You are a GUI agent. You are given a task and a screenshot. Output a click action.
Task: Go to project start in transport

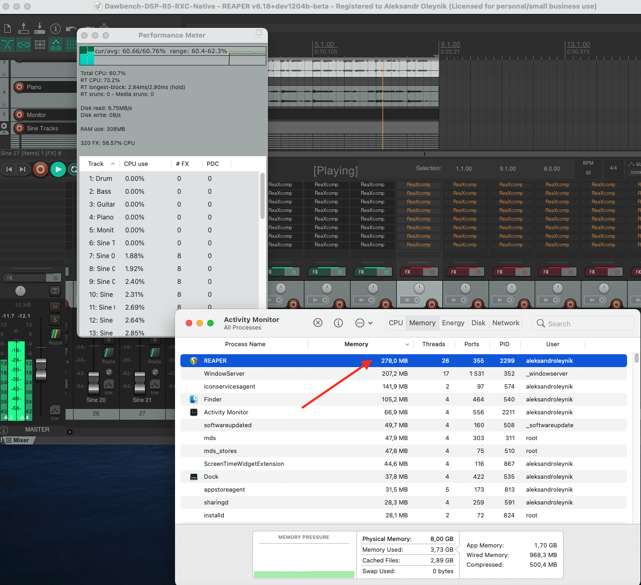coord(9,169)
